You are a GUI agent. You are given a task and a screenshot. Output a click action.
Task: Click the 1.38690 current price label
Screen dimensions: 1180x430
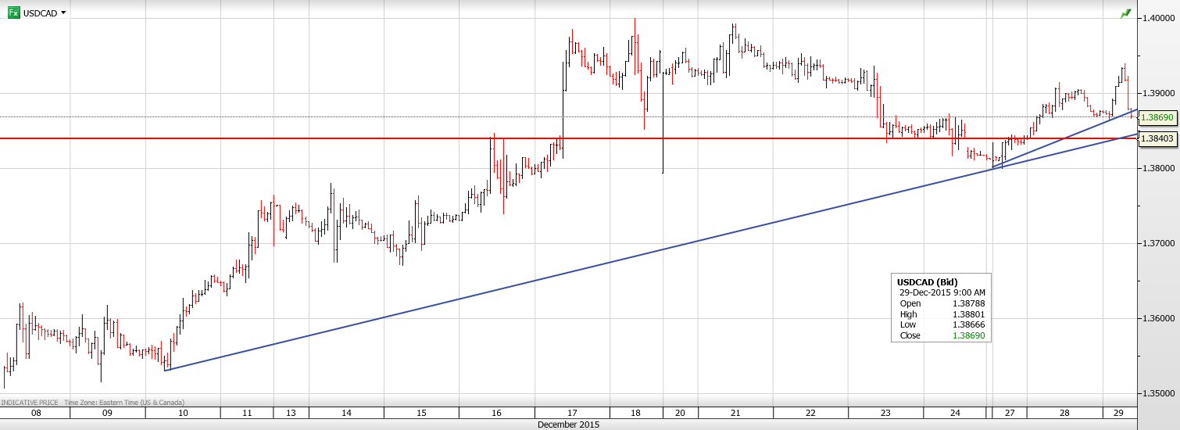tap(1157, 117)
